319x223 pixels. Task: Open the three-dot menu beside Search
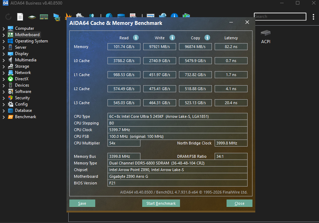[313, 17]
